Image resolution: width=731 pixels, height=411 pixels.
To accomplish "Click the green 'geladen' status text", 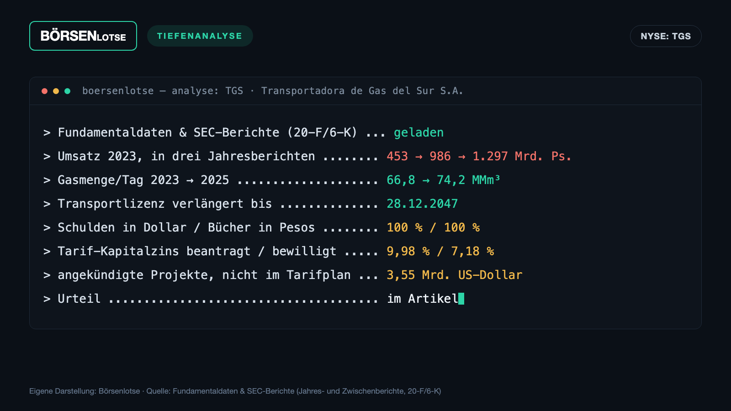I will [x=418, y=132].
